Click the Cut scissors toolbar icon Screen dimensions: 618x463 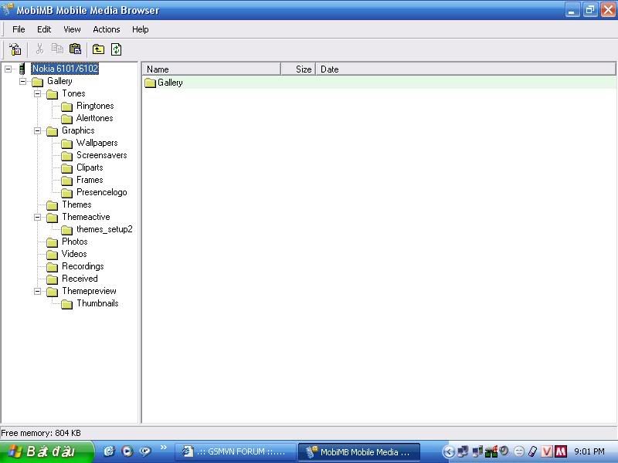[x=39, y=49]
